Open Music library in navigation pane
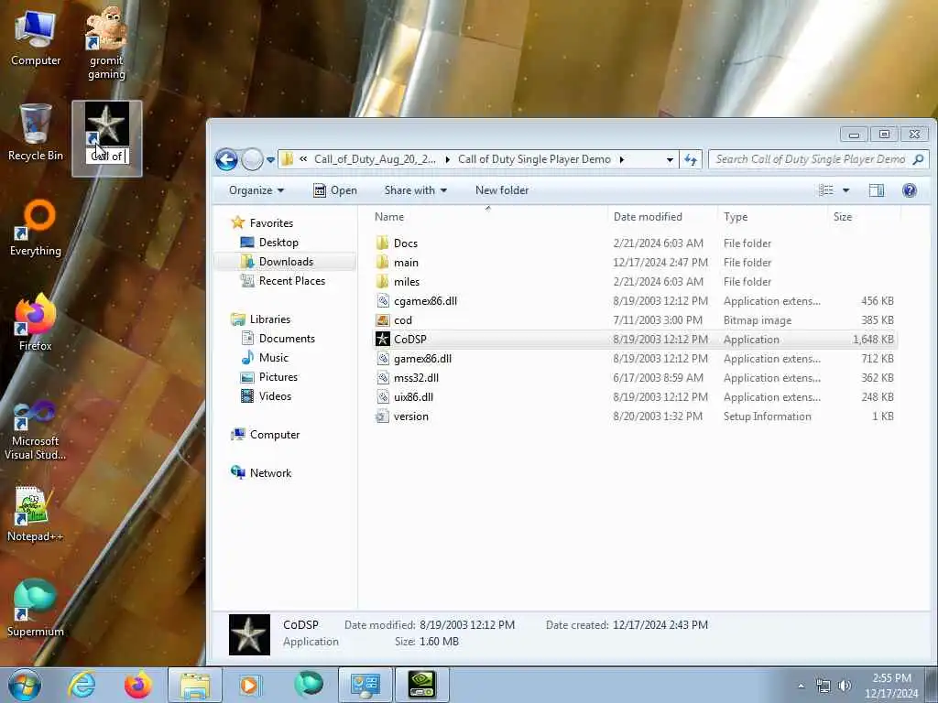This screenshot has width=938, height=703. click(x=265, y=358)
